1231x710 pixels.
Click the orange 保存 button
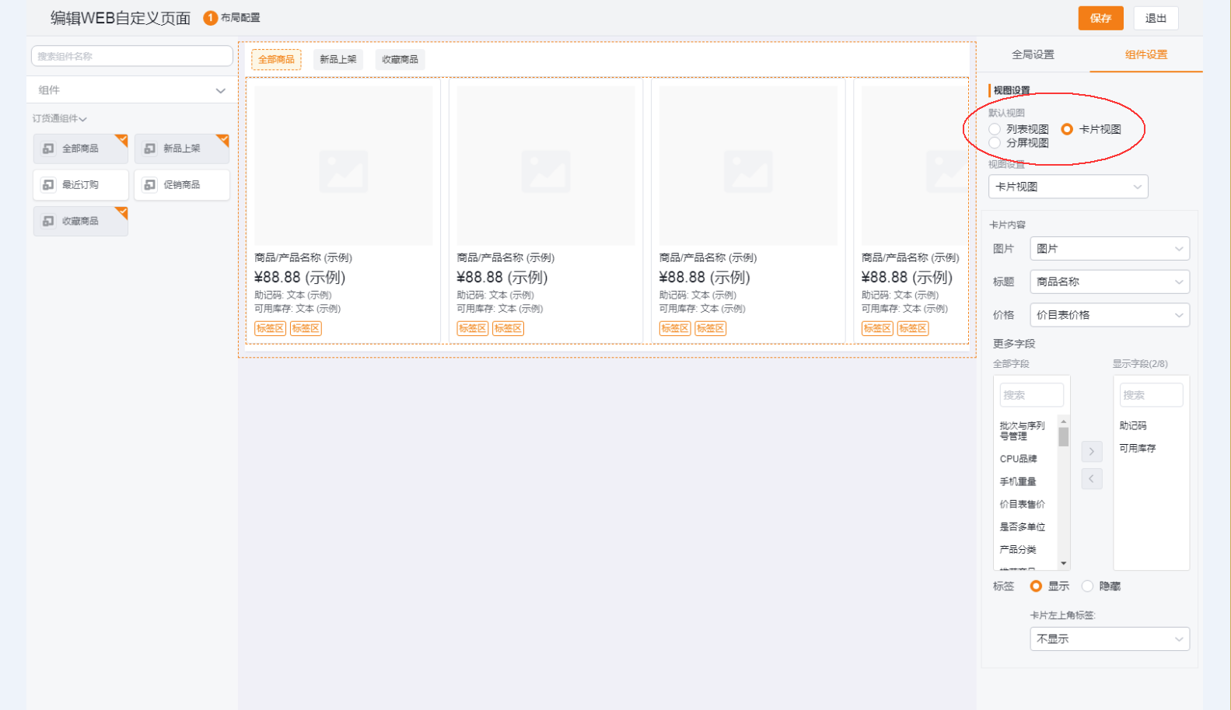(1100, 19)
